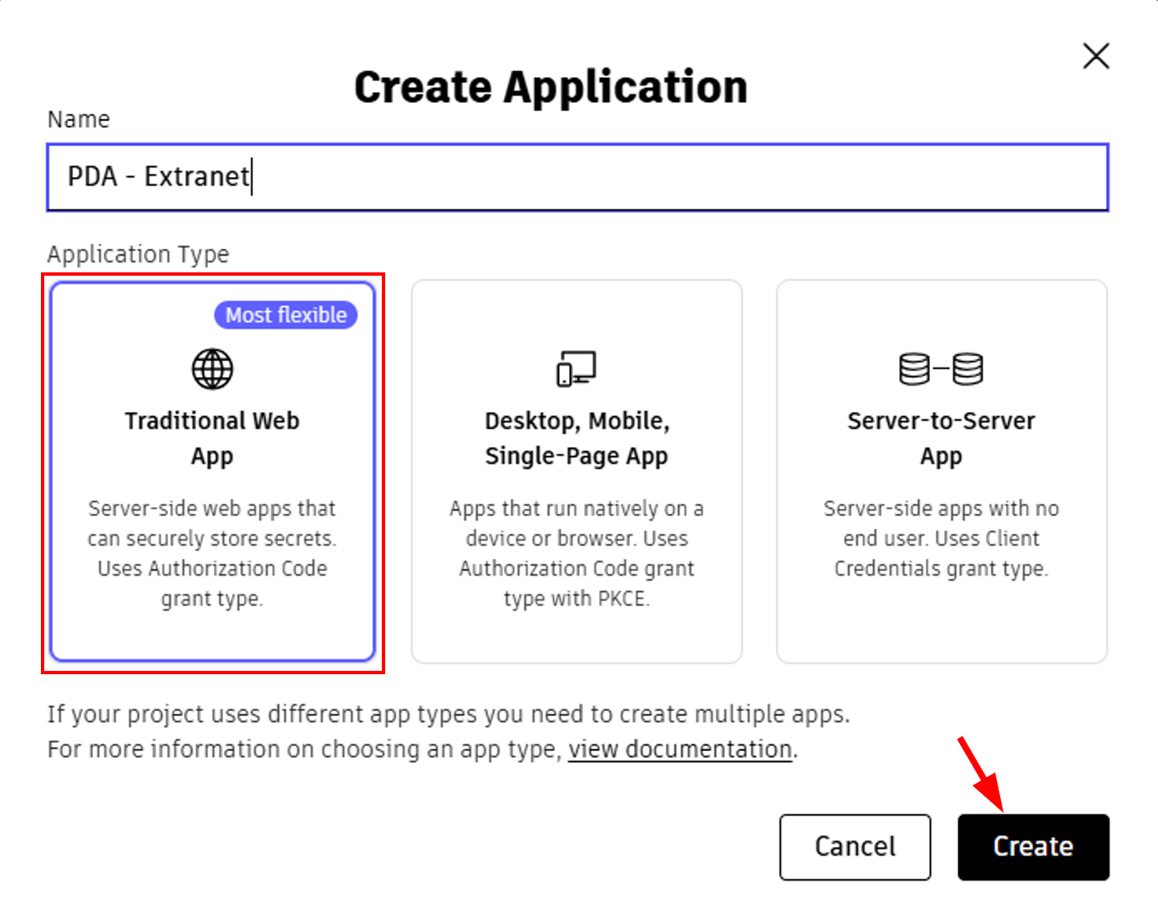
Task: Click the server-to-server database icon
Action: 941,368
